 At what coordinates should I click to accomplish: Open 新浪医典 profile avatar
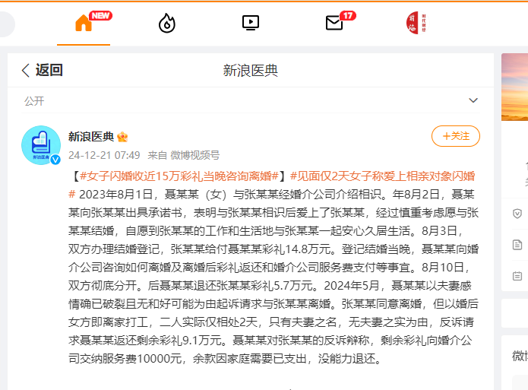pos(41,145)
